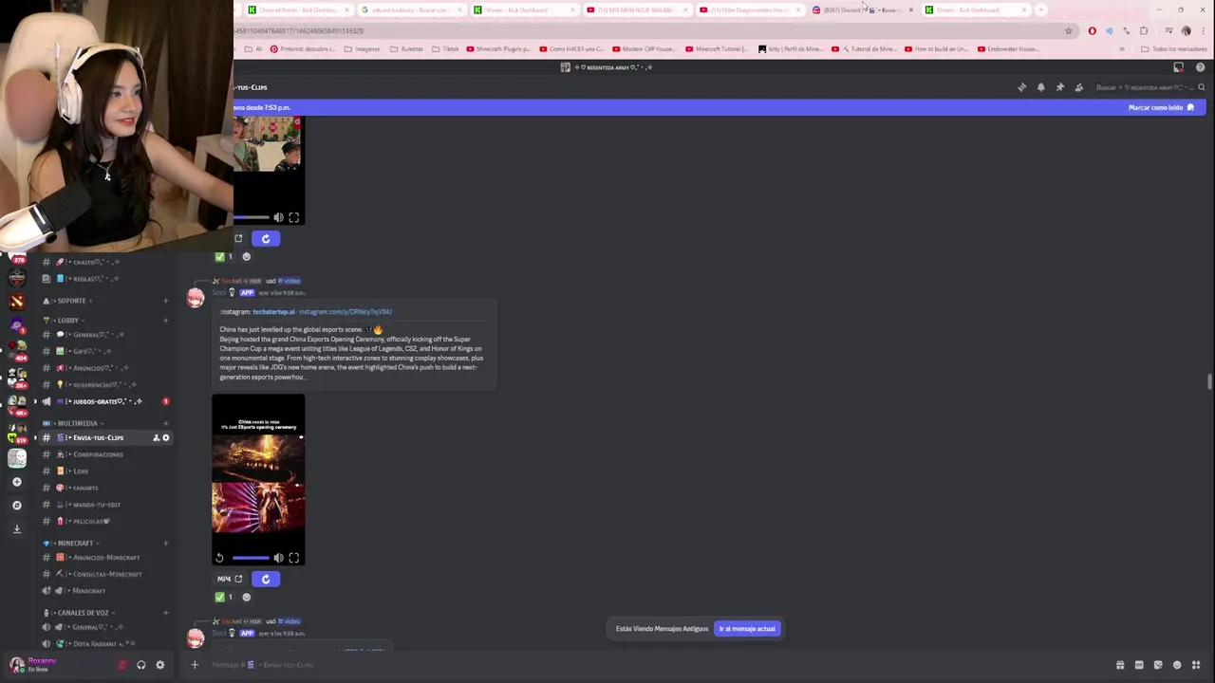Toggle the member list icon

[x=1078, y=87]
